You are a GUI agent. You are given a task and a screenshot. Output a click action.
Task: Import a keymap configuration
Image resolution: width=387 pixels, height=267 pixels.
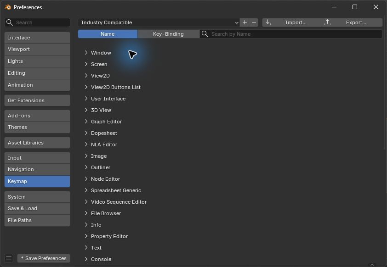click(292, 22)
